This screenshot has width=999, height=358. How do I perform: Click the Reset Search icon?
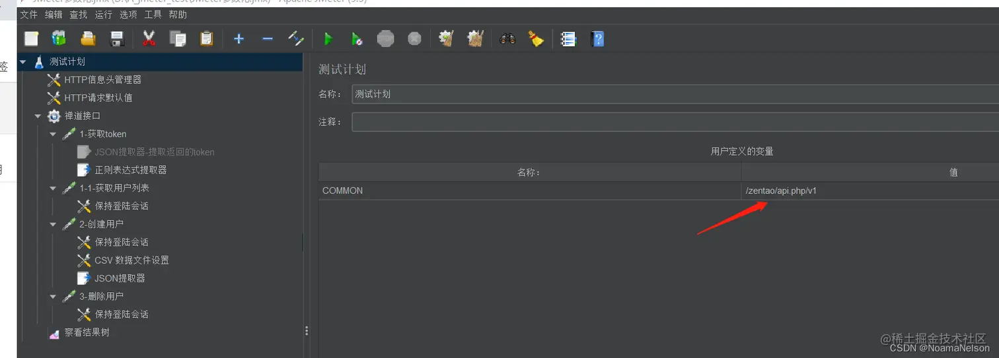point(536,39)
